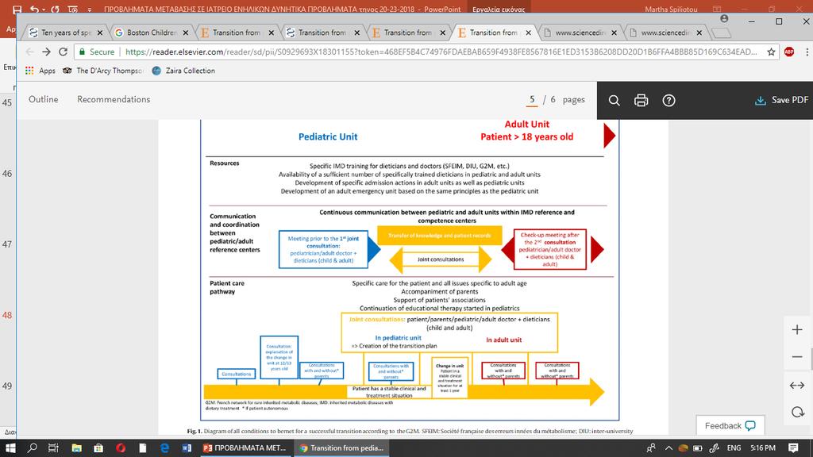Open Opera browser taskbar icon
This screenshot has height=457, width=813.
(121, 447)
